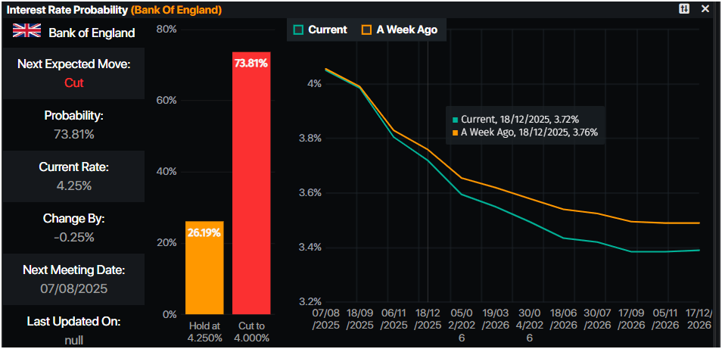
Task: Click the United Kingdom flag icon
Action: click(x=27, y=32)
